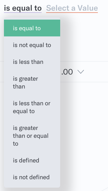Open the "Select a Value" field
The height and width of the screenshot is (191, 108).
(x=72, y=8)
